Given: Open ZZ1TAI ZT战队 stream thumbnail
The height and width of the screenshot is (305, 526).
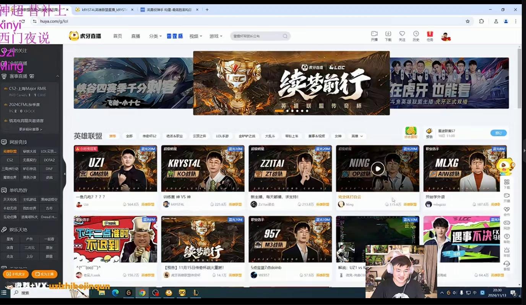Looking at the screenshot, I should [x=290, y=169].
